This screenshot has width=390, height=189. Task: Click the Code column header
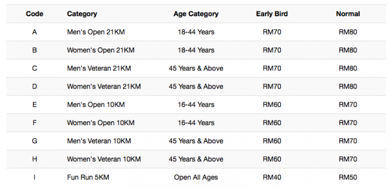point(35,14)
